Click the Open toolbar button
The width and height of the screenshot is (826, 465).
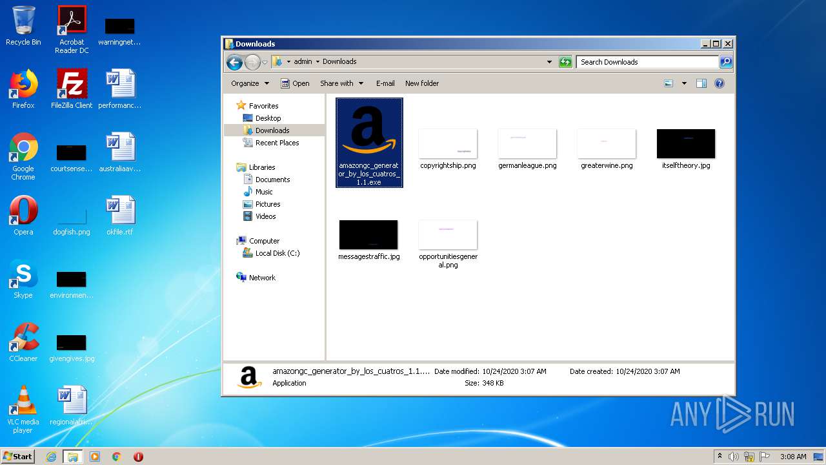click(295, 83)
